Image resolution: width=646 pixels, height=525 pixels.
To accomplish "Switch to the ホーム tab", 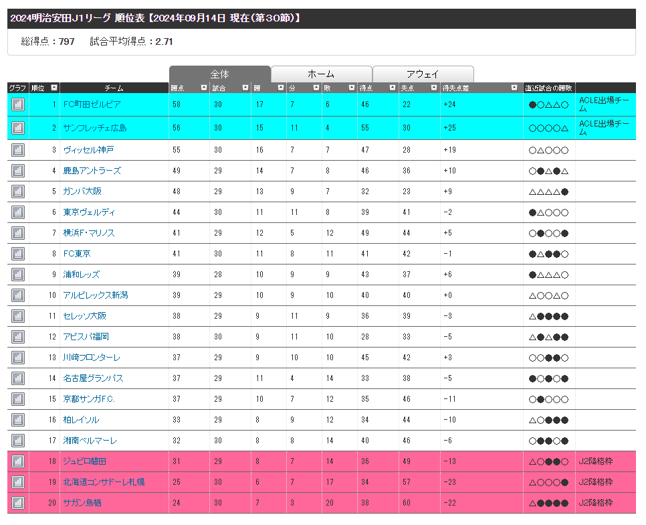I will 321,74.
